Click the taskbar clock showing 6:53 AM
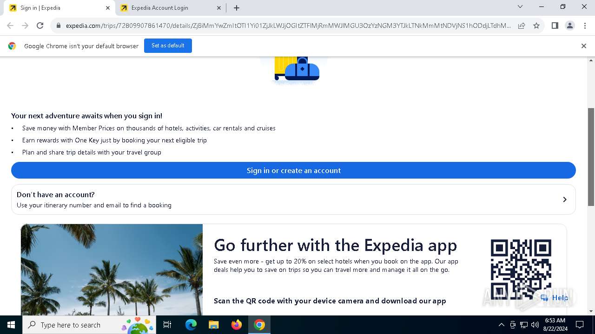Screen dimensions: 595x334 click(x=555, y=325)
